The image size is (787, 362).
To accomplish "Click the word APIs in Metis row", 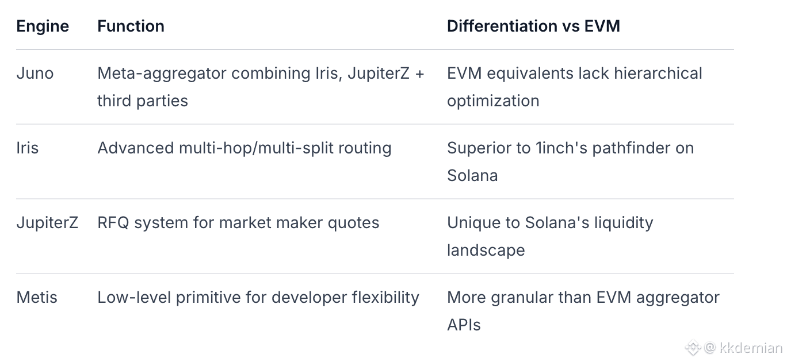I will click(464, 325).
